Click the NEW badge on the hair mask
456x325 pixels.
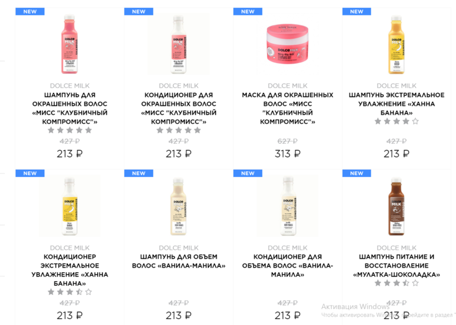pyautogui.click(x=248, y=12)
